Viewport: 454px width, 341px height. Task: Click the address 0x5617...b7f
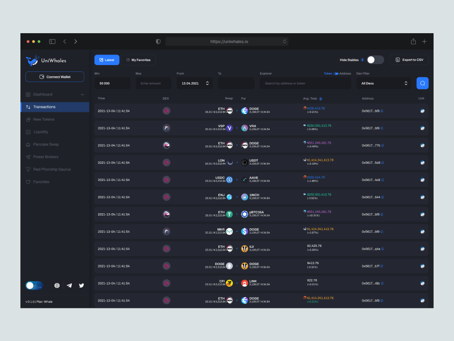click(x=370, y=266)
